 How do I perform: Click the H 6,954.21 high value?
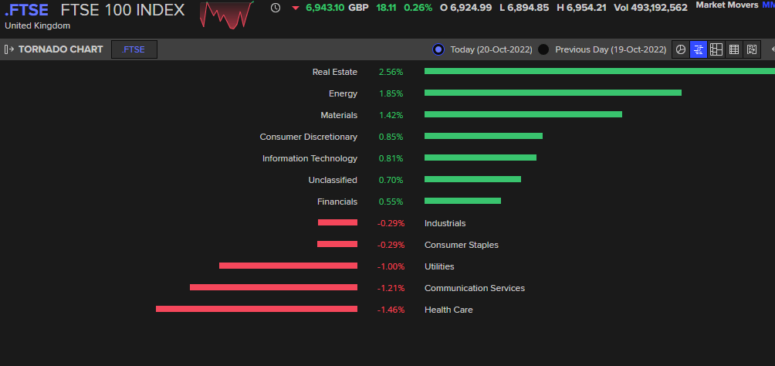pos(582,8)
